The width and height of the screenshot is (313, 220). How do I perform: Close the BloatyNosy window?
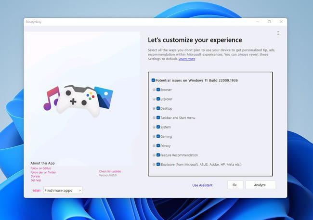point(281,22)
